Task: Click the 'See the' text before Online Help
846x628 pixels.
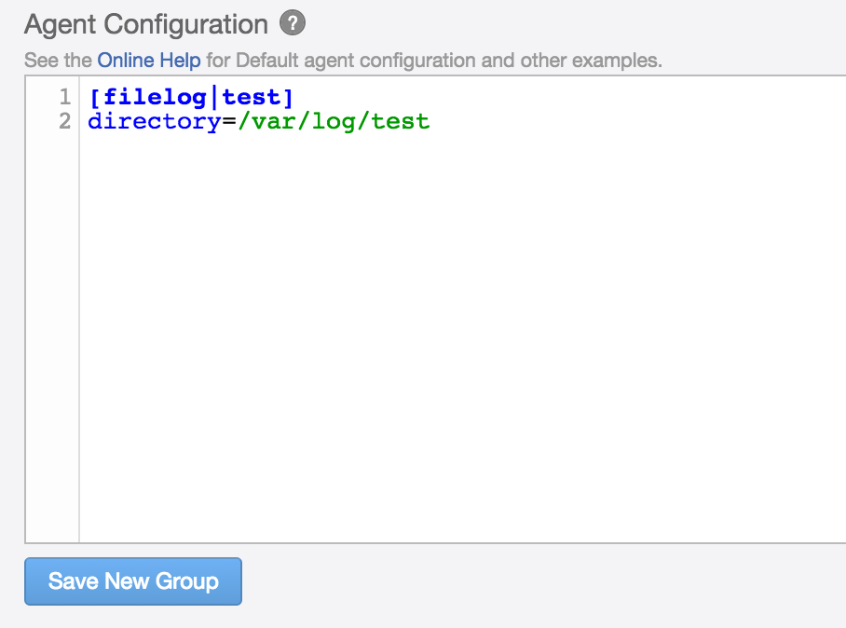Action: point(58,61)
